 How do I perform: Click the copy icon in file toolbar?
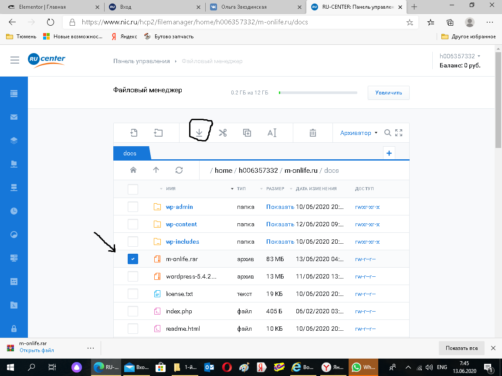point(247,133)
